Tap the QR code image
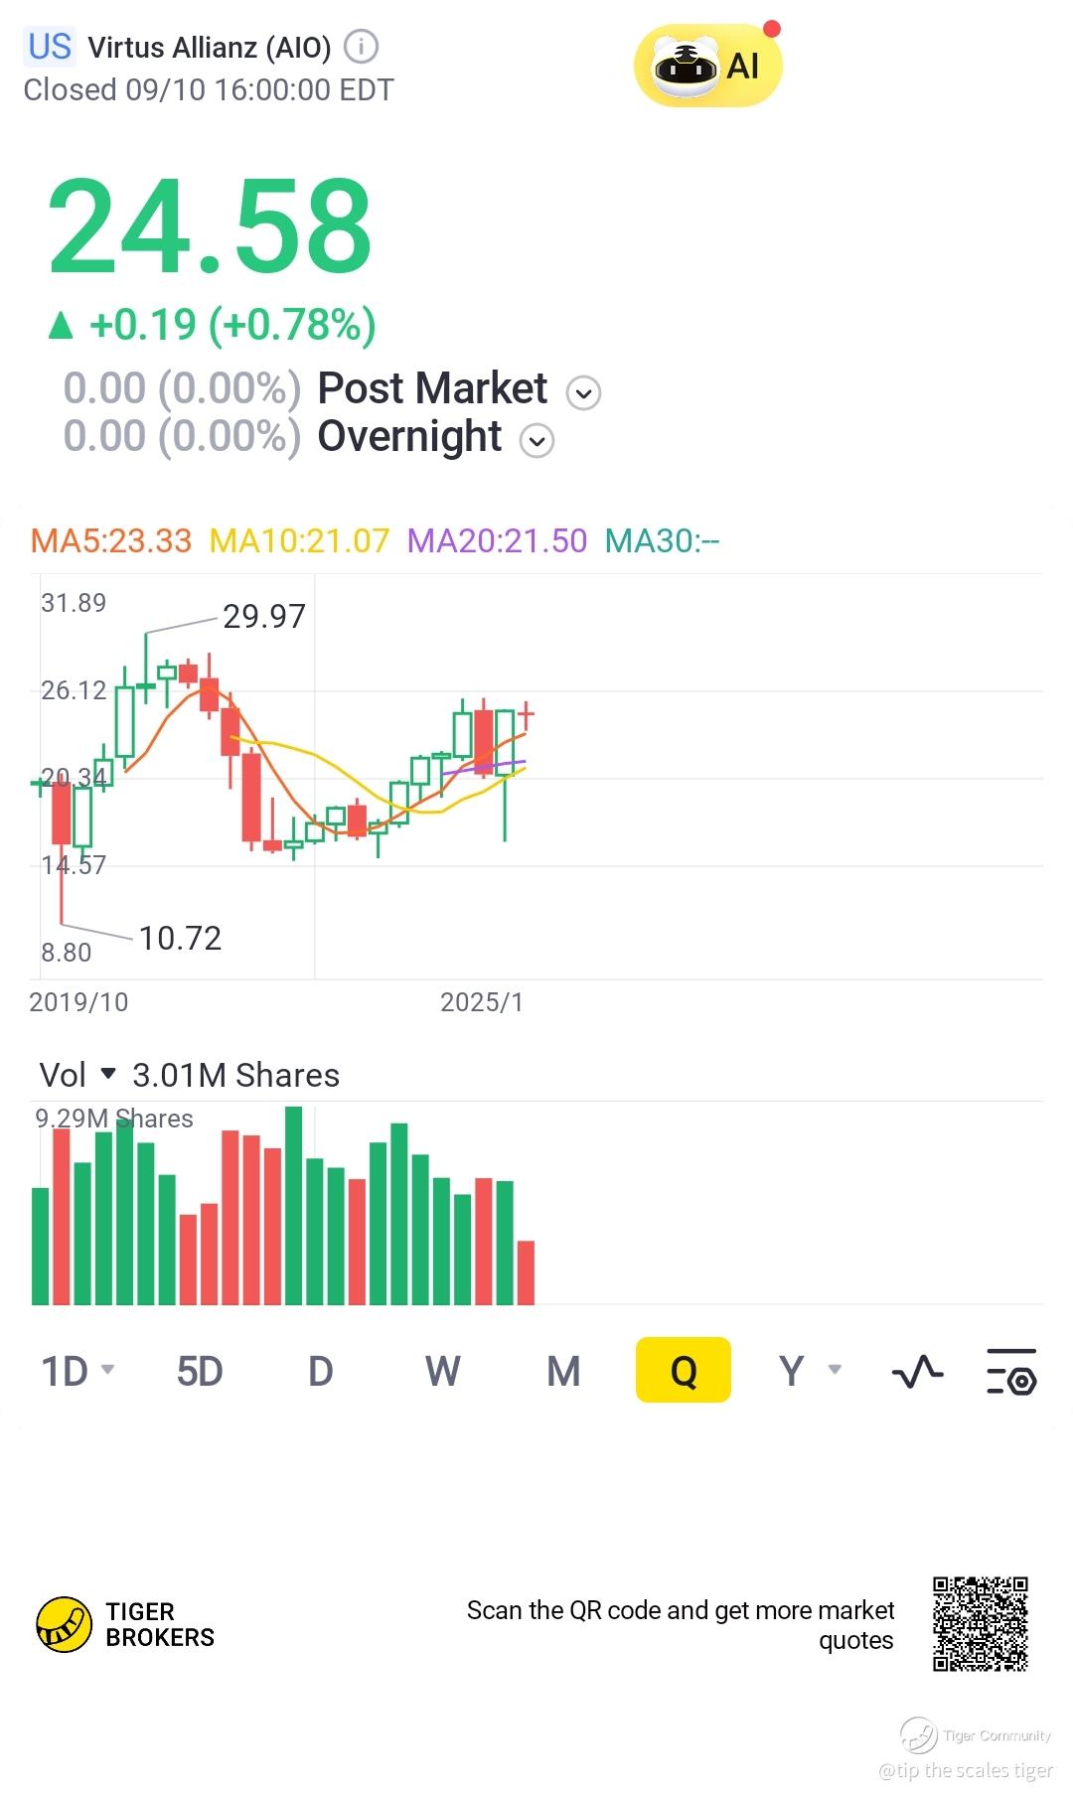1073x1795 pixels. click(x=980, y=1624)
